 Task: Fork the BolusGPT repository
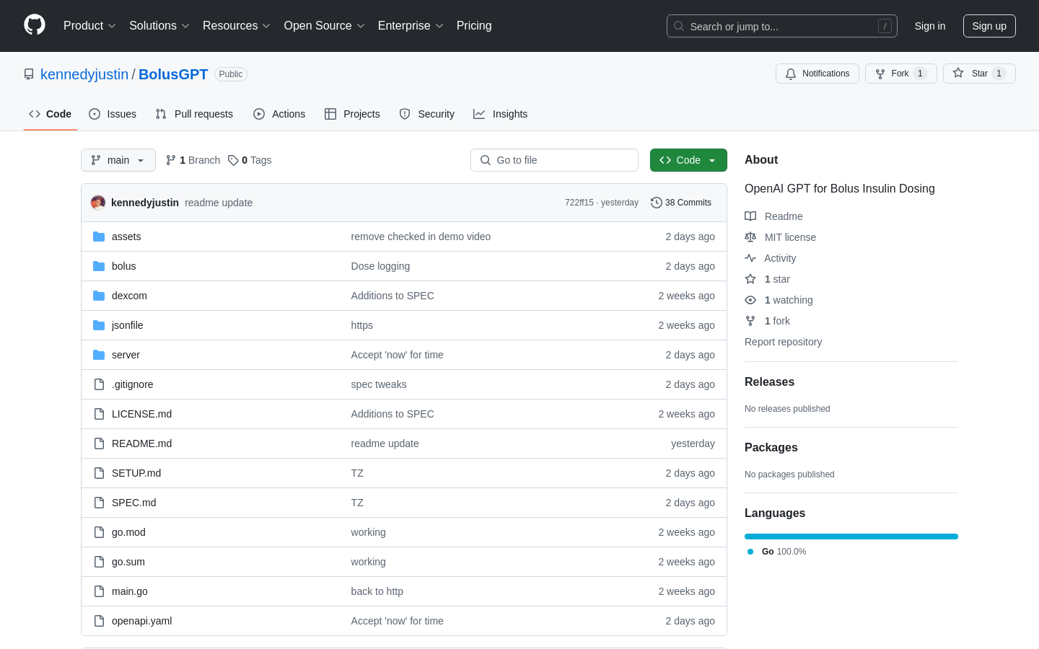coord(901,74)
